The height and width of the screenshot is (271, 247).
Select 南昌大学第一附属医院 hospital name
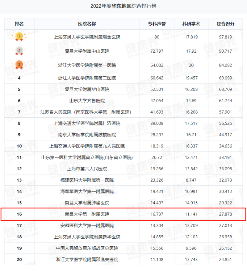pos(87,214)
